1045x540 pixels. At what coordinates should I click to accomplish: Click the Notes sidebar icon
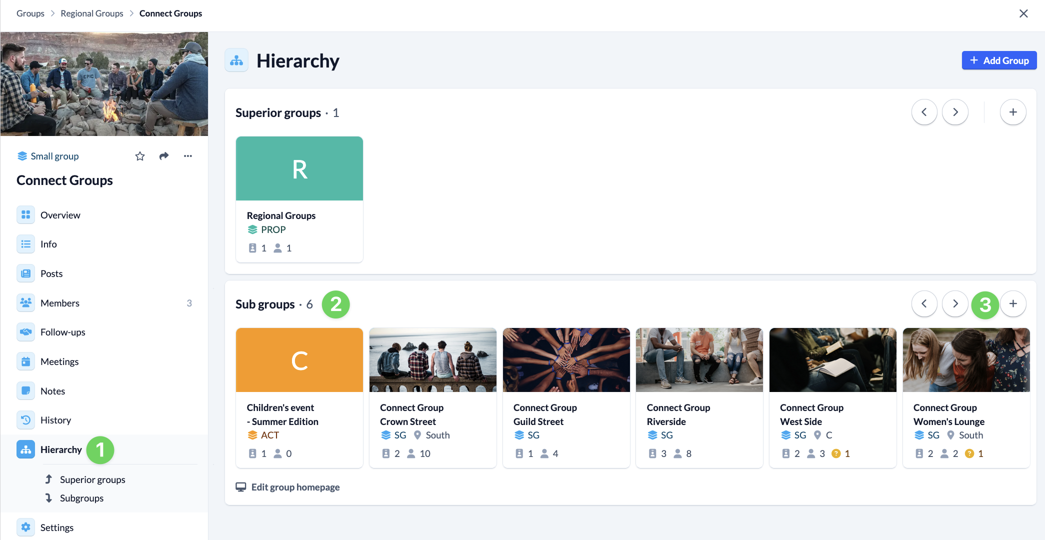tap(25, 391)
